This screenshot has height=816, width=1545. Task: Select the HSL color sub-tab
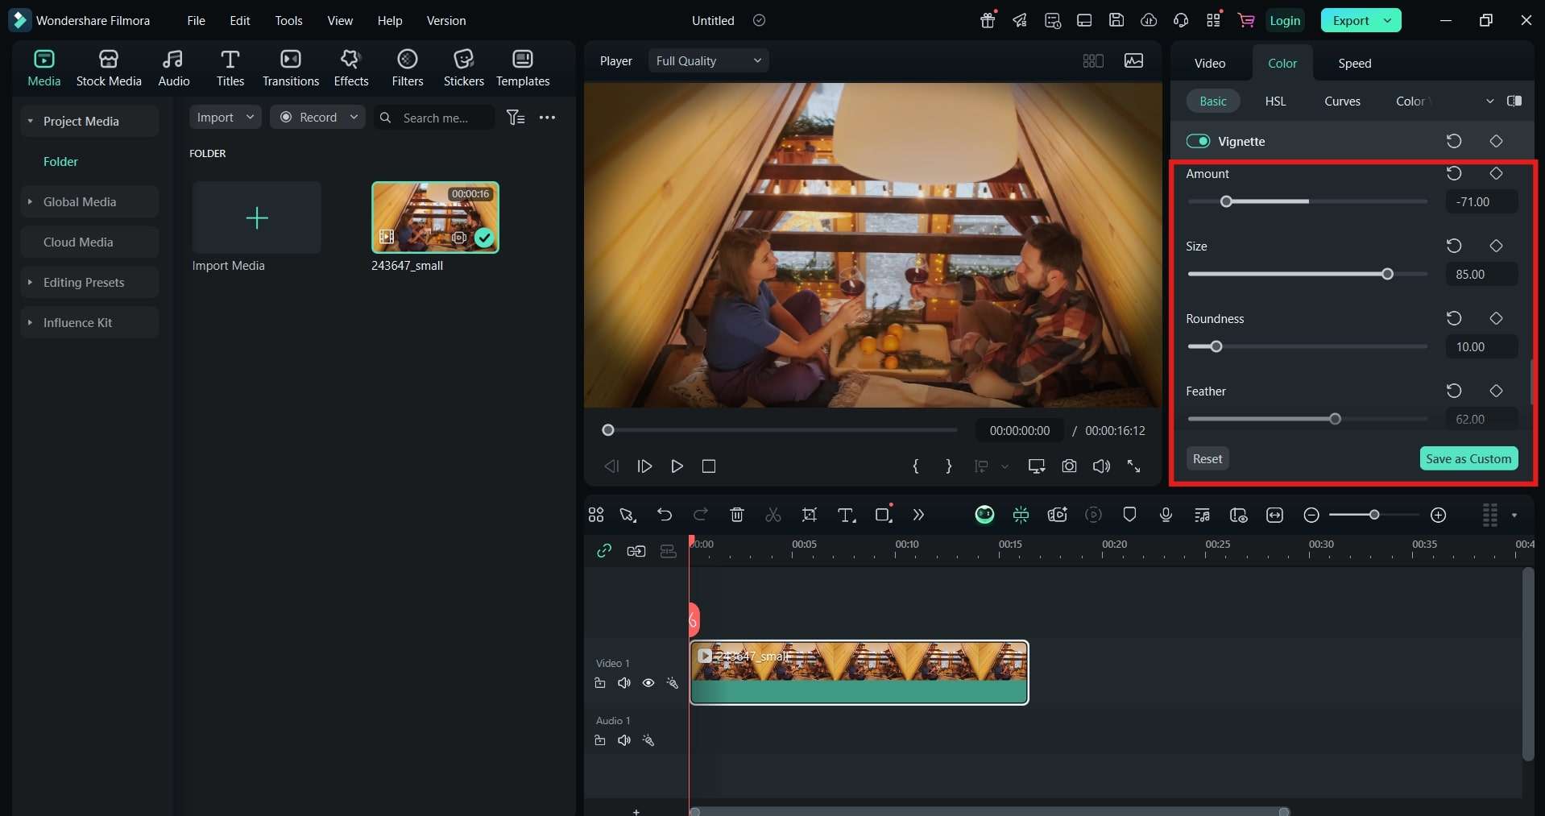(x=1275, y=101)
